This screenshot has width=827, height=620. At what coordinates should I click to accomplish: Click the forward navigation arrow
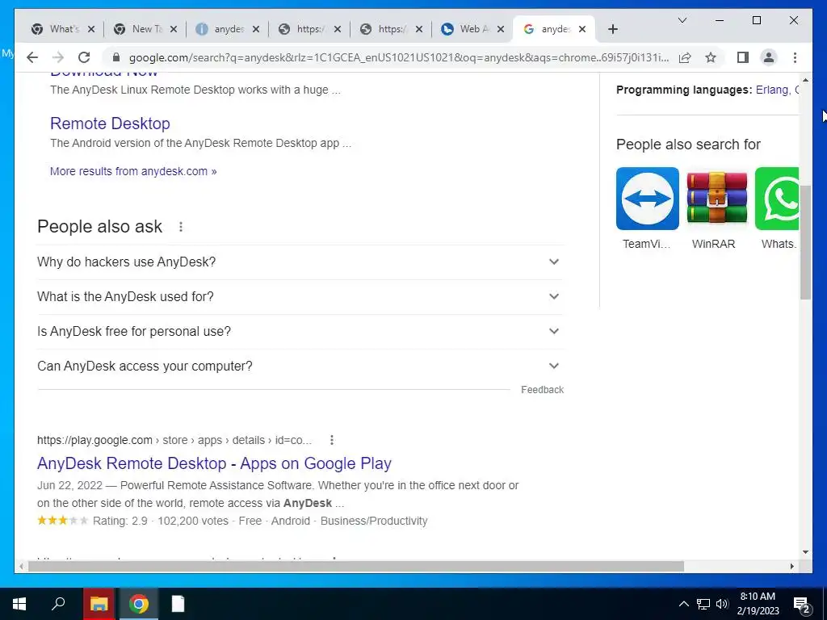click(58, 57)
